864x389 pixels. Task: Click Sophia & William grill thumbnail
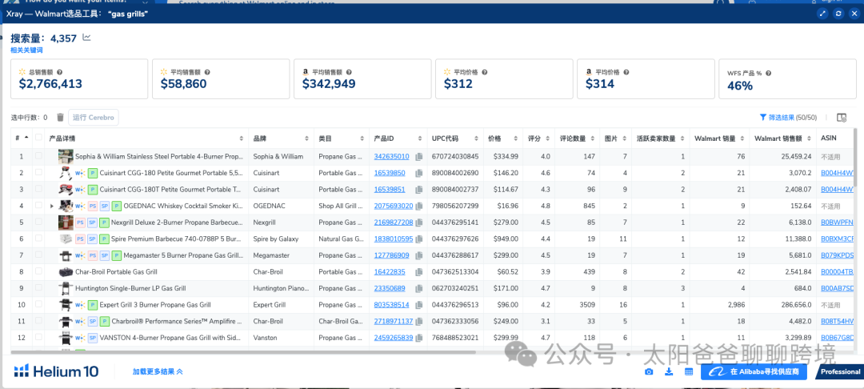pos(66,157)
